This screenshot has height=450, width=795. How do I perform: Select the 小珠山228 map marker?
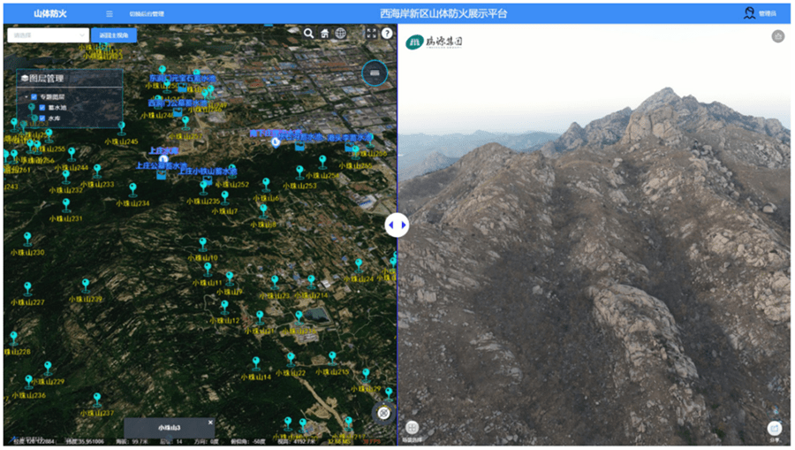click(x=13, y=338)
